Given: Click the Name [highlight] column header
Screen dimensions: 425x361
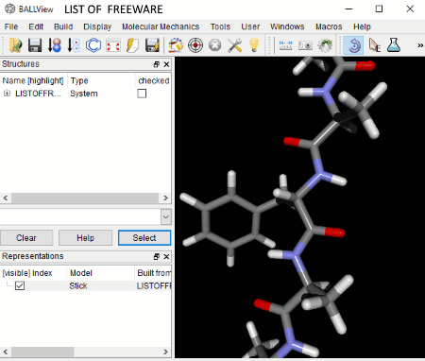Looking at the screenshot, I should point(33,80).
